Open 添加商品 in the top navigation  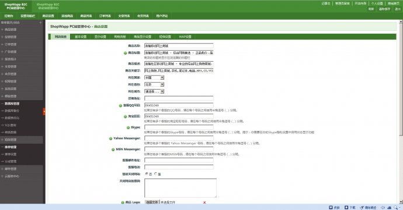[x=67, y=16]
